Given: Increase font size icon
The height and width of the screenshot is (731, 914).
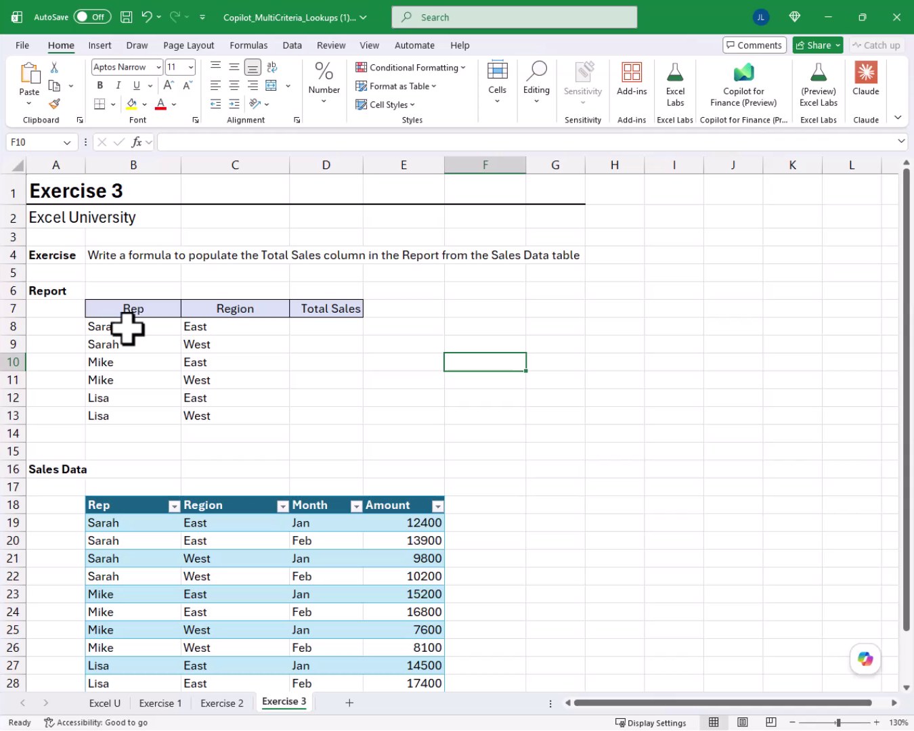Looking at the screenshot, I should click(x=169, y=85).
